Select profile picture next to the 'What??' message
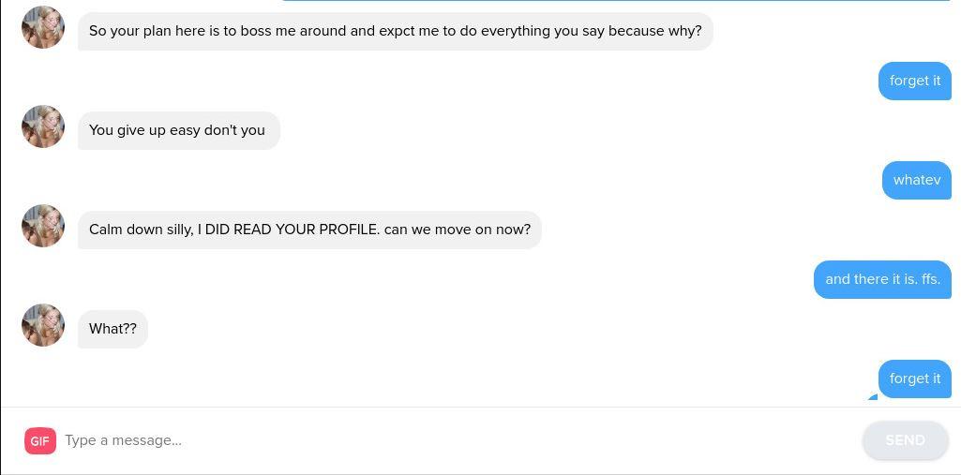 click(43, 325)
